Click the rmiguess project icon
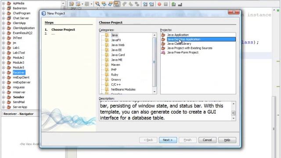Screen dimensions: 281x158 pos(9,87)
